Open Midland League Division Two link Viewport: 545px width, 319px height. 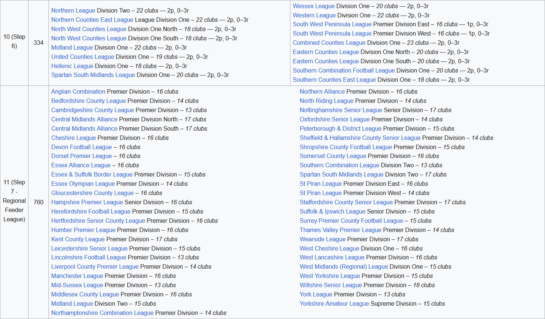72,304
